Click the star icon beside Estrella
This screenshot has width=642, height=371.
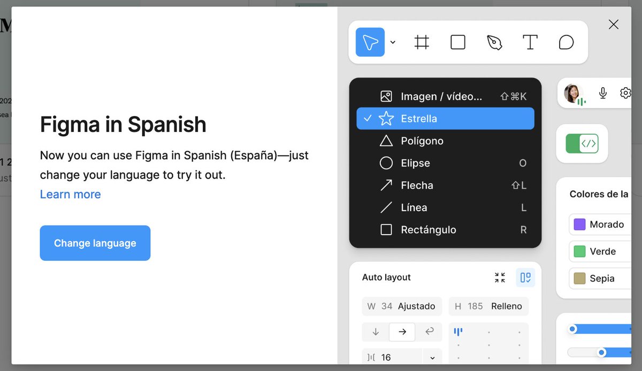click(x=386, y=119)
